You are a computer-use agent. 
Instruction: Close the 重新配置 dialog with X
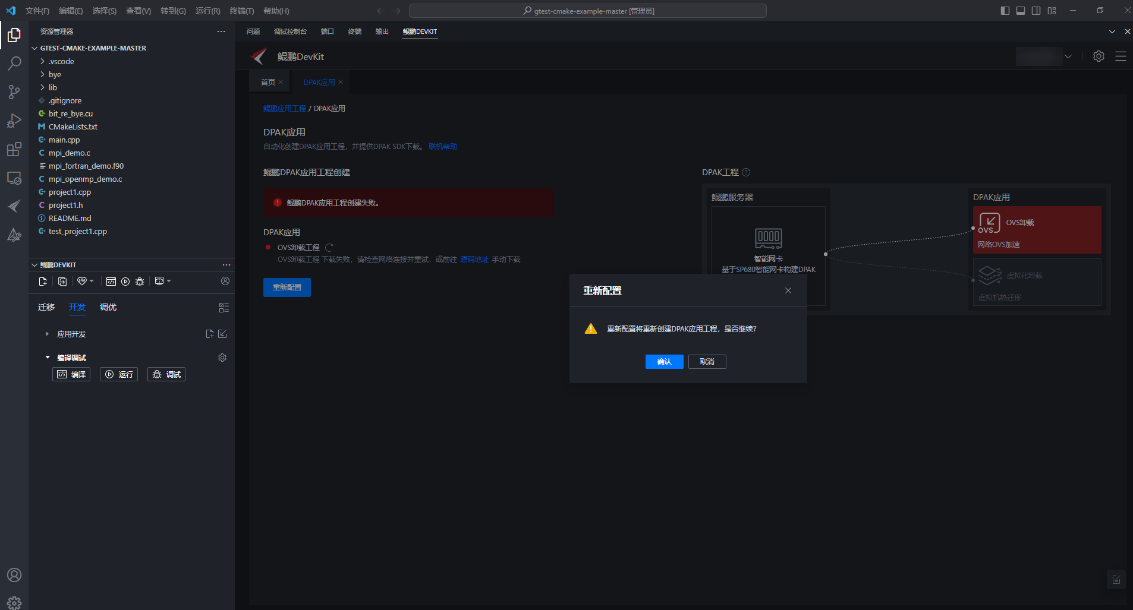(788, 290)
